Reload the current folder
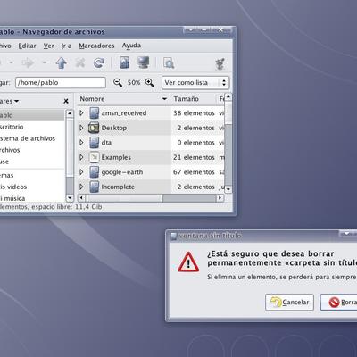 [99, 62]
